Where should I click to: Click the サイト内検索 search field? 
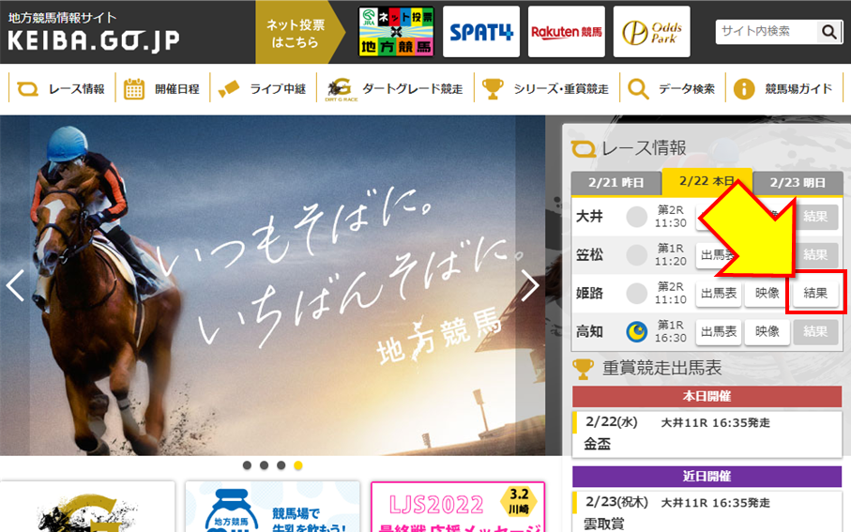pyautogui.click(x=767, y=32)
